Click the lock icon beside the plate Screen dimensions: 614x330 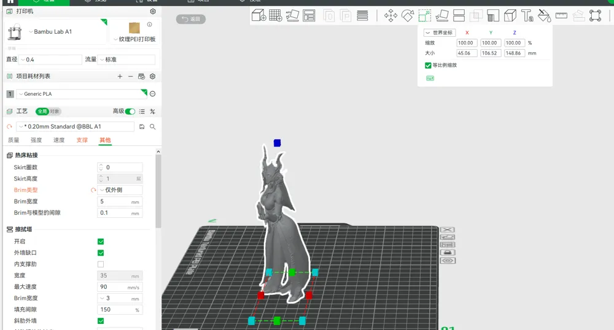click(x=448, y=253)
